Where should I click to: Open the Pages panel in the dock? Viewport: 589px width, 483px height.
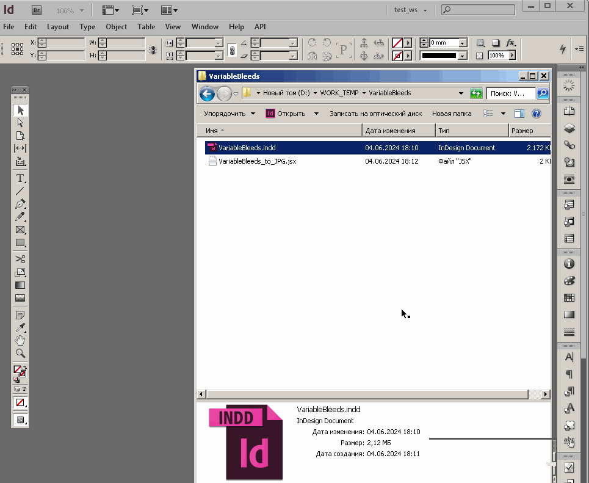click(x=569, y=111)
